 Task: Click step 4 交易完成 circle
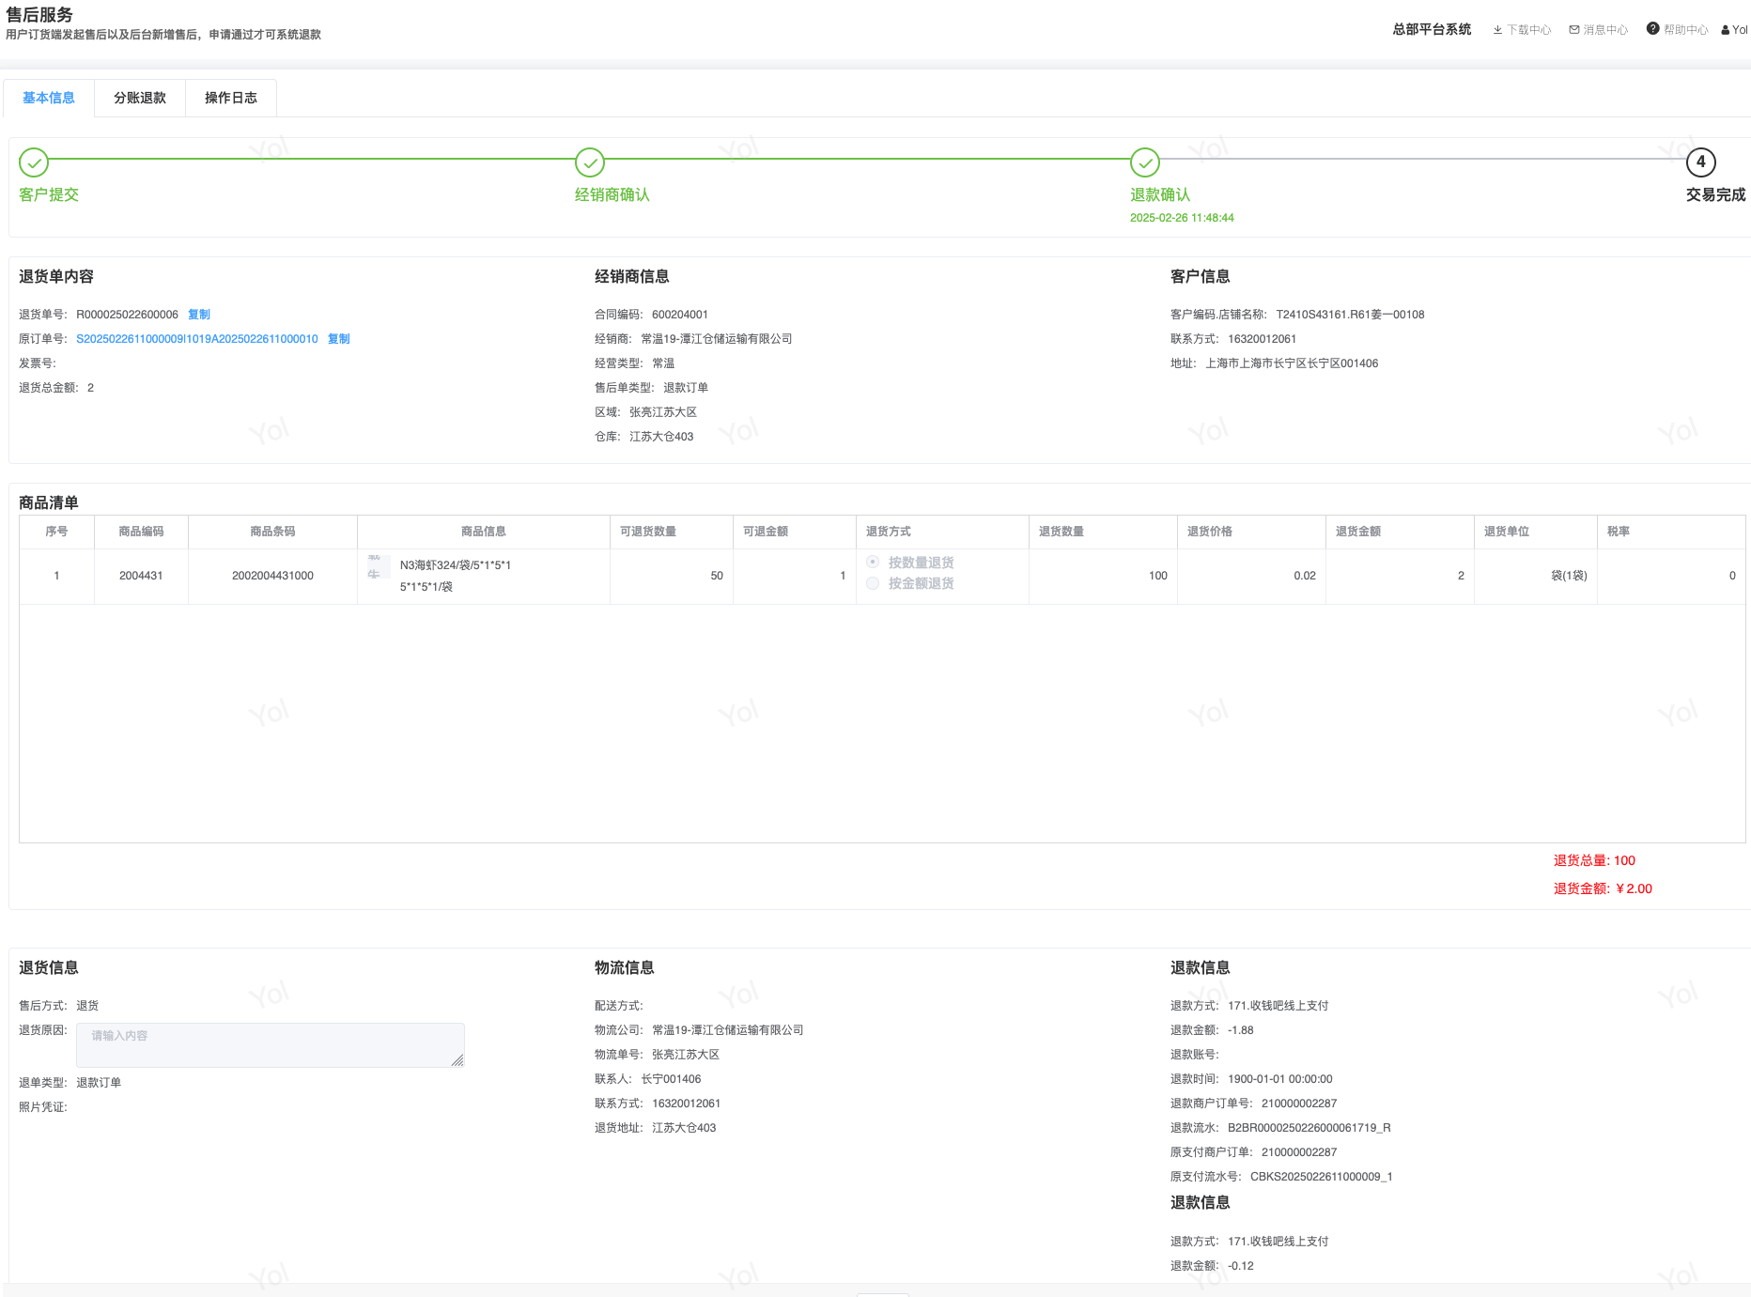pos(1700,162)
